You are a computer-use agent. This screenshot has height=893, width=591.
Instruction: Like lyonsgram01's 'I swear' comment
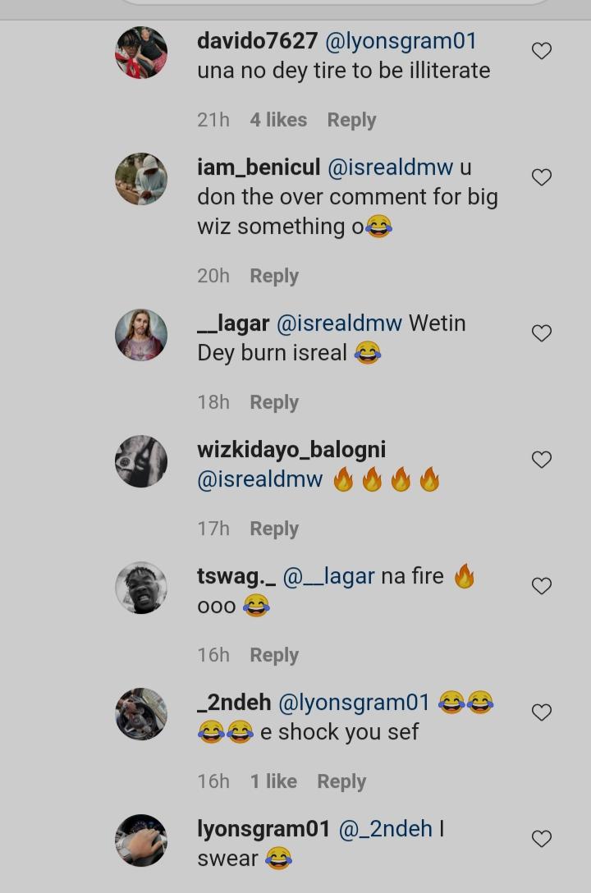pyautogui.click(x=542, y=839)
